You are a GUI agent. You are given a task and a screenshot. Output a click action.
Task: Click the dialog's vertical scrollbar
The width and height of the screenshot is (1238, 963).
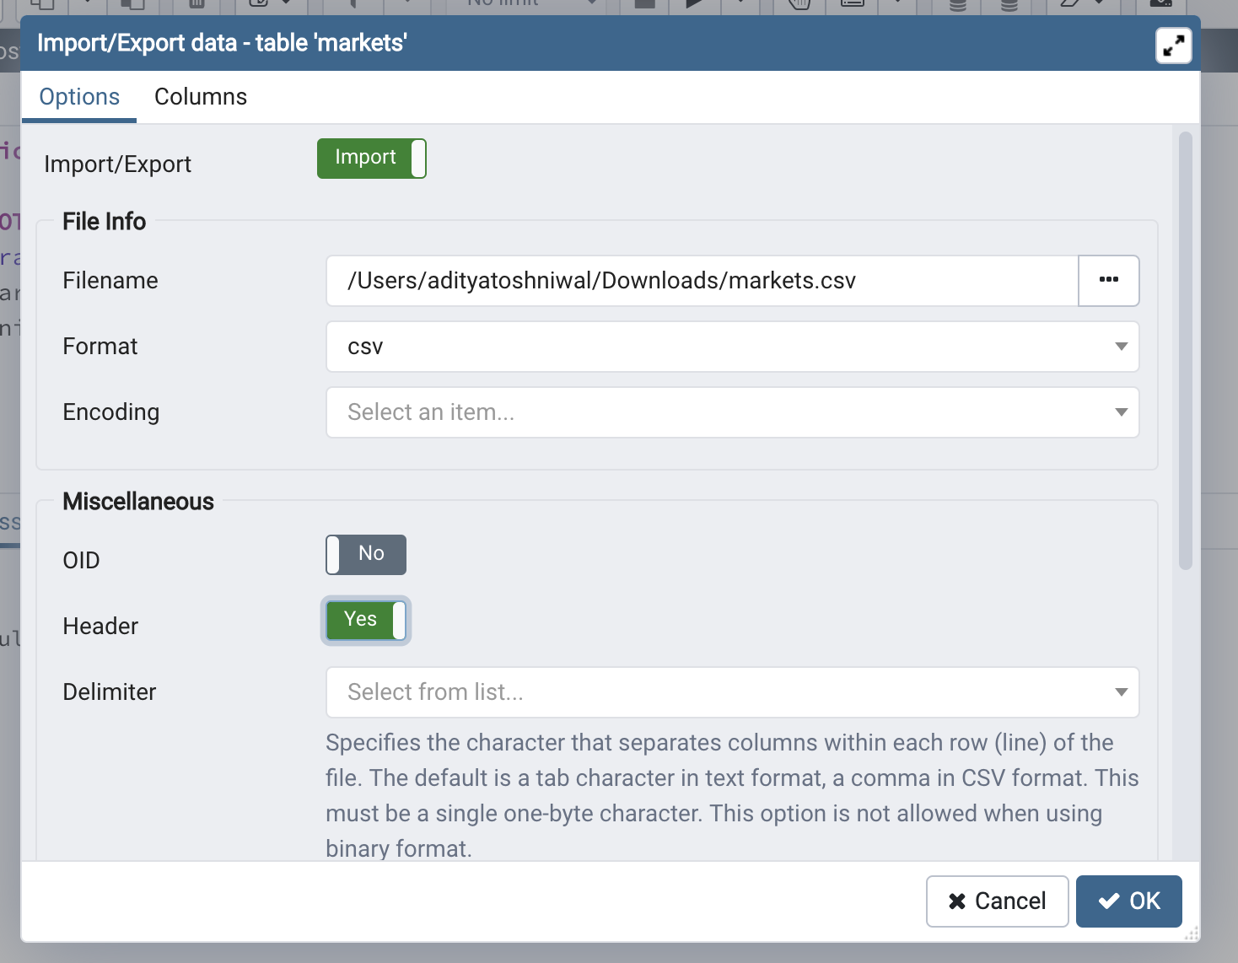(1185, 351)
